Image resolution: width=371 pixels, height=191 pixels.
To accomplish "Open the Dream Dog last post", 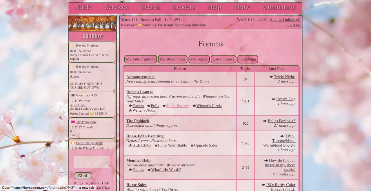I will point(286,99).
